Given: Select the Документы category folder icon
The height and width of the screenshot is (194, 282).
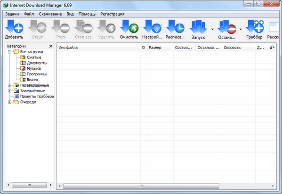Looking at the screenshot, I should click(x=23, y=63).
